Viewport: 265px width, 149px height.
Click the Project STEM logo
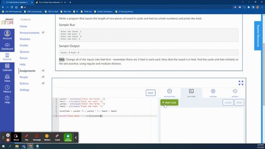click(x=7, y=22)
